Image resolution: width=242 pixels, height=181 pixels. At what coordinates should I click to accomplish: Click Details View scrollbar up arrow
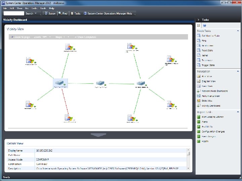(x=188, y=150)
